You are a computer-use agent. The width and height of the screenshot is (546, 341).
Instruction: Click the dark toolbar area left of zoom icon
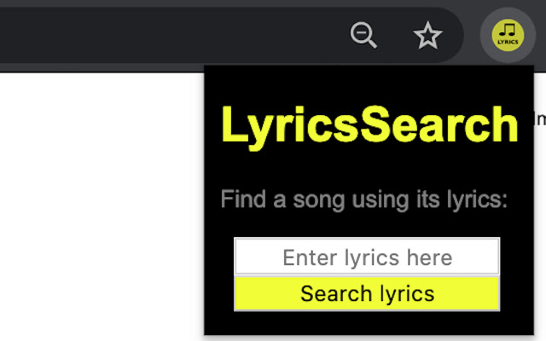coord(256,35)
